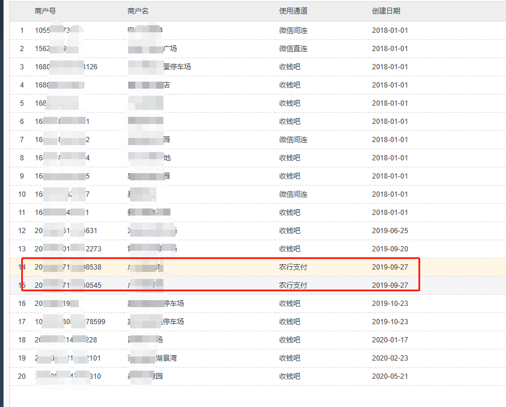The width and height of the screenshot is (506, 407).
Task: Click merchant number ending in 0545
Action: click(68, 285)
